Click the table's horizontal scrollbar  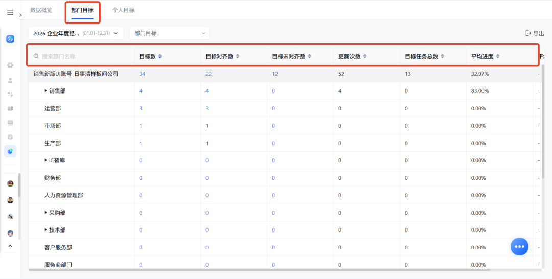point(259,270)
